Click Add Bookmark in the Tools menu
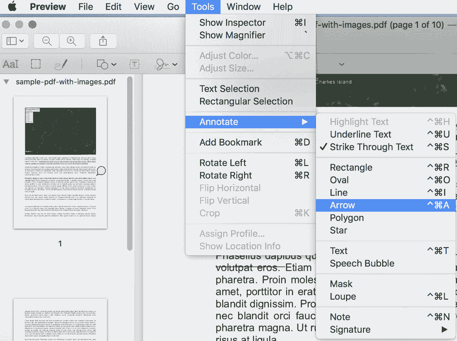 point(230,142)
